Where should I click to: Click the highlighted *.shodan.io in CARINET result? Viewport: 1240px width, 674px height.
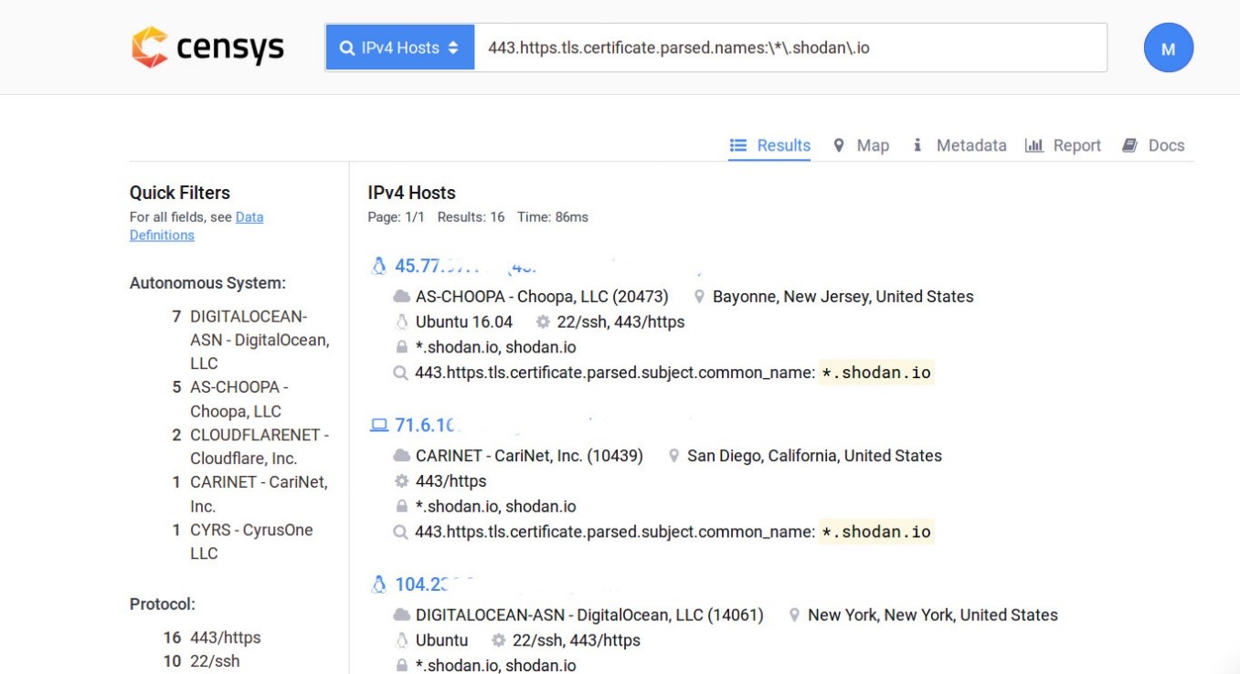click(876, 532)
